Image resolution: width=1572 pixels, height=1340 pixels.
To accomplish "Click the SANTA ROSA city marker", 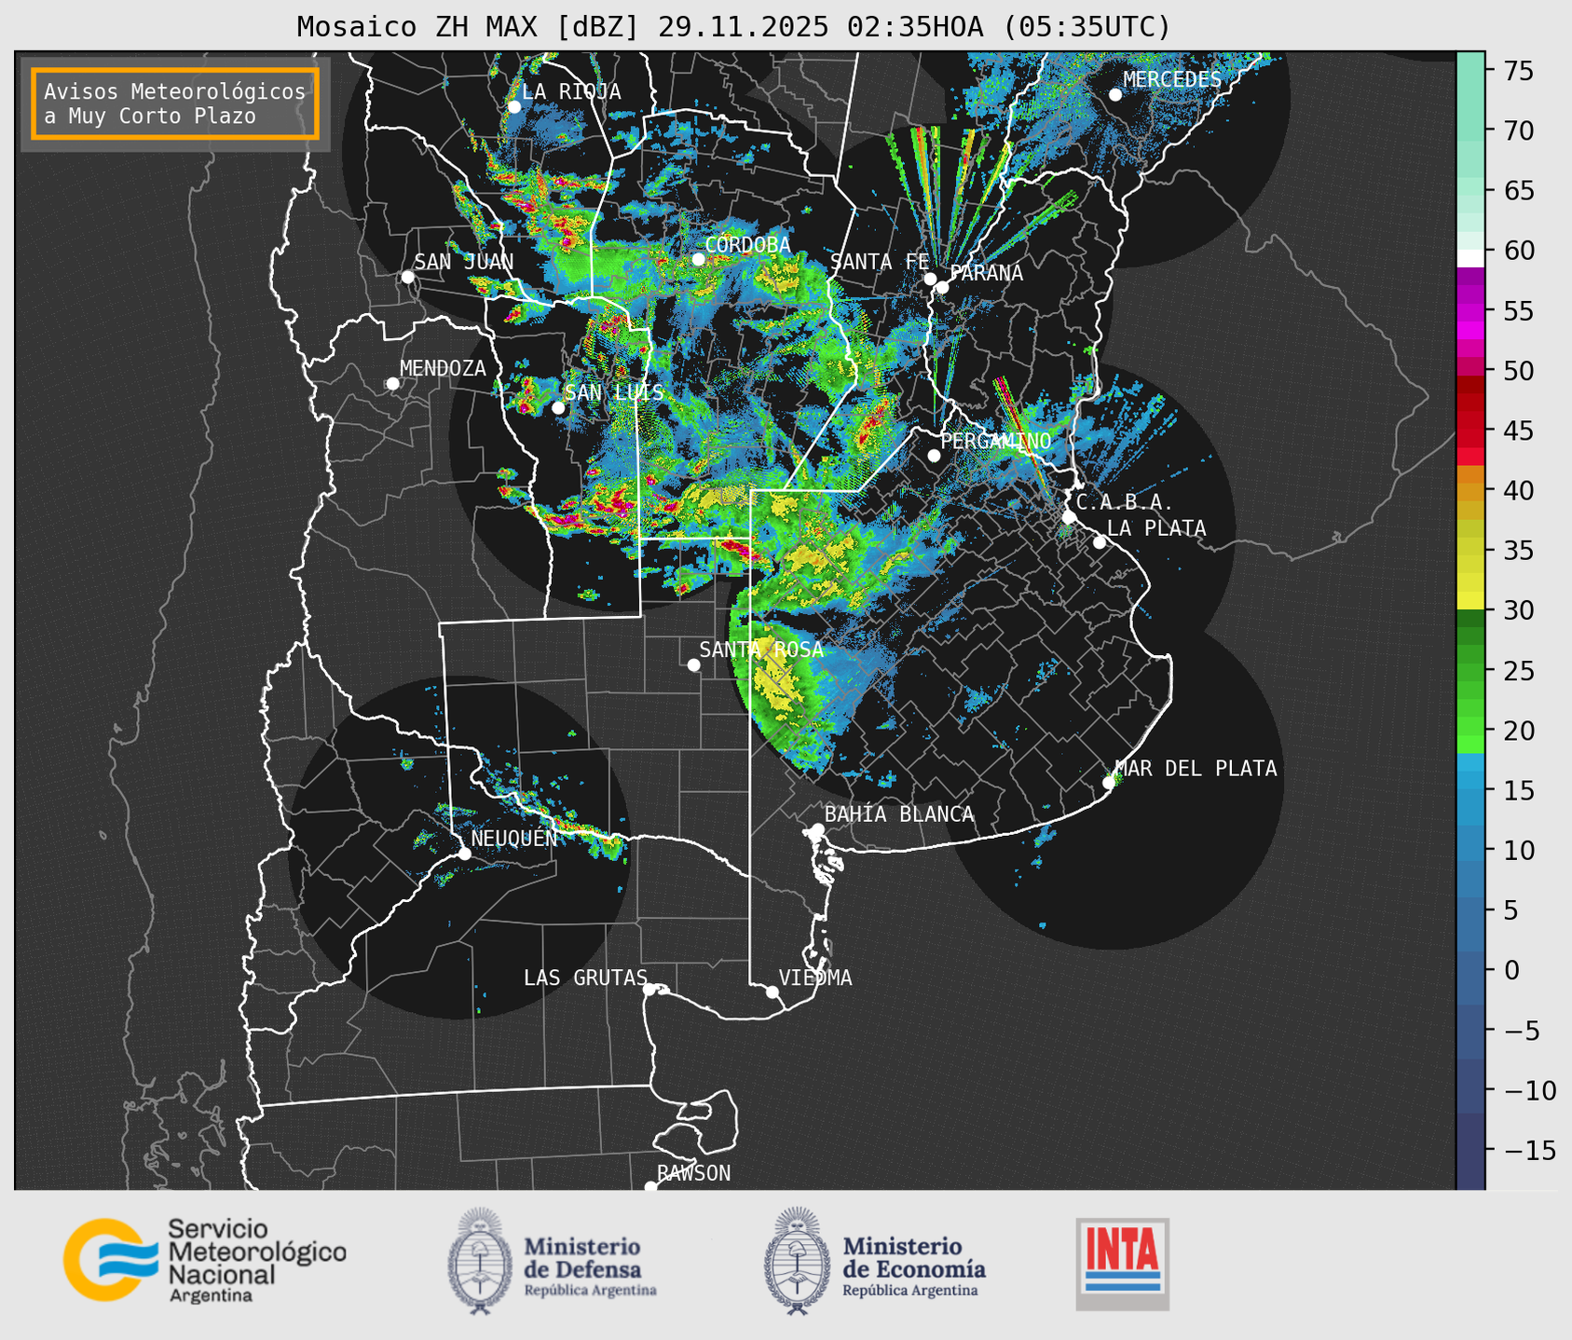I will coord(693,664).
